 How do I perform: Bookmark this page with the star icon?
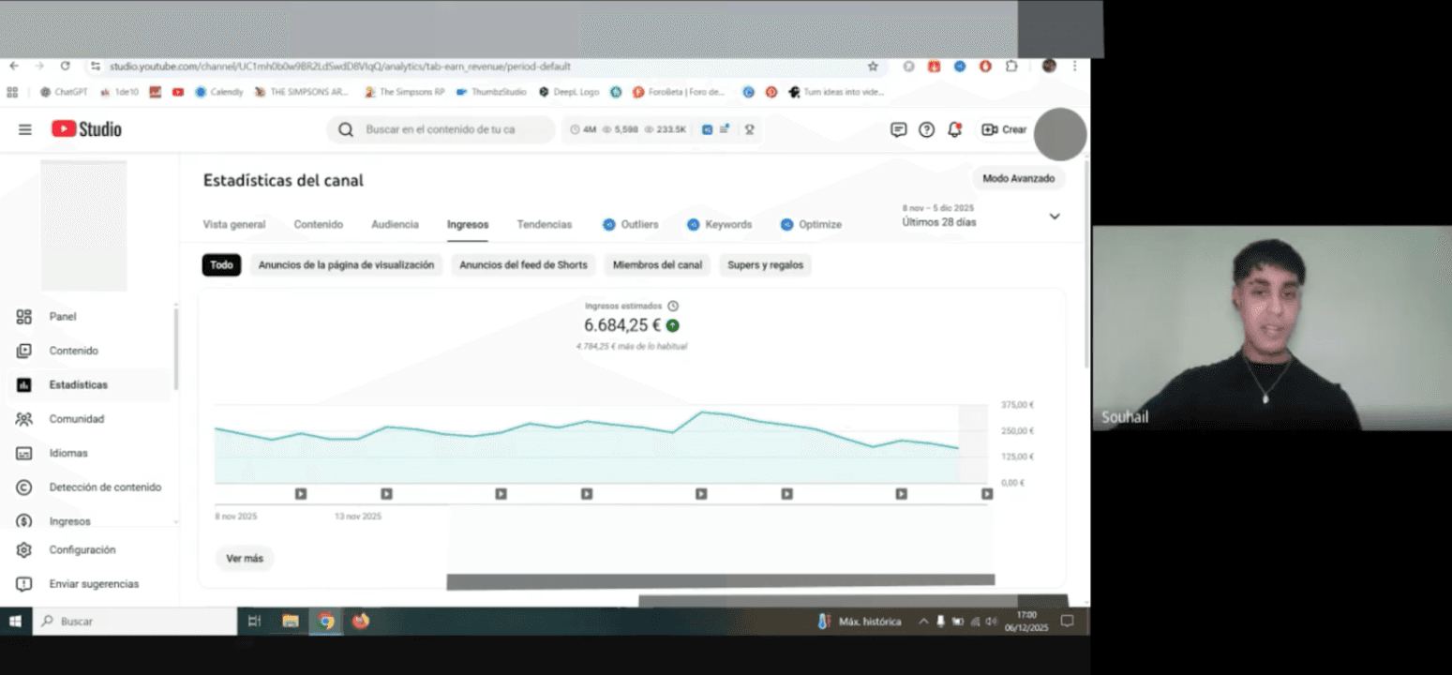pos(873,67)
